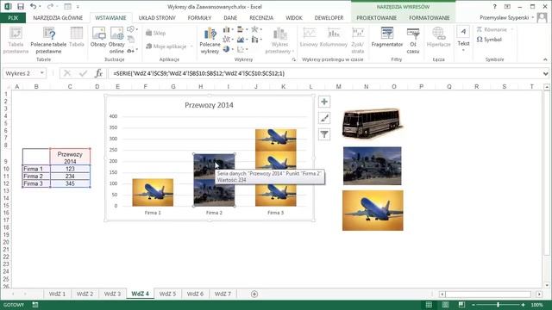Click zoom in plus button
Image resolution: width=552 pixels, height=310 pixels.
[523, 305]
